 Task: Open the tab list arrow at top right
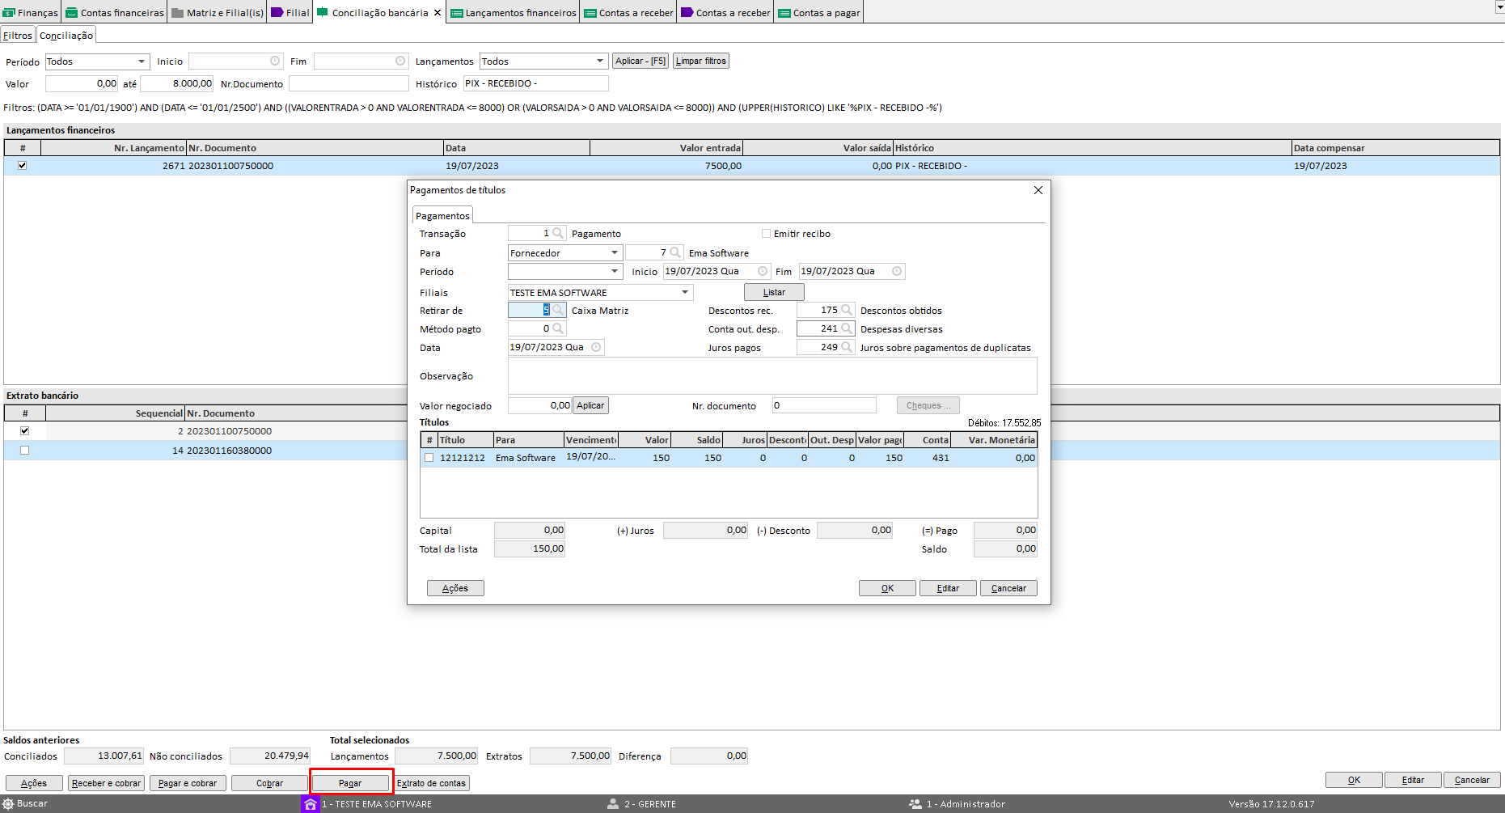[1499, 6]
